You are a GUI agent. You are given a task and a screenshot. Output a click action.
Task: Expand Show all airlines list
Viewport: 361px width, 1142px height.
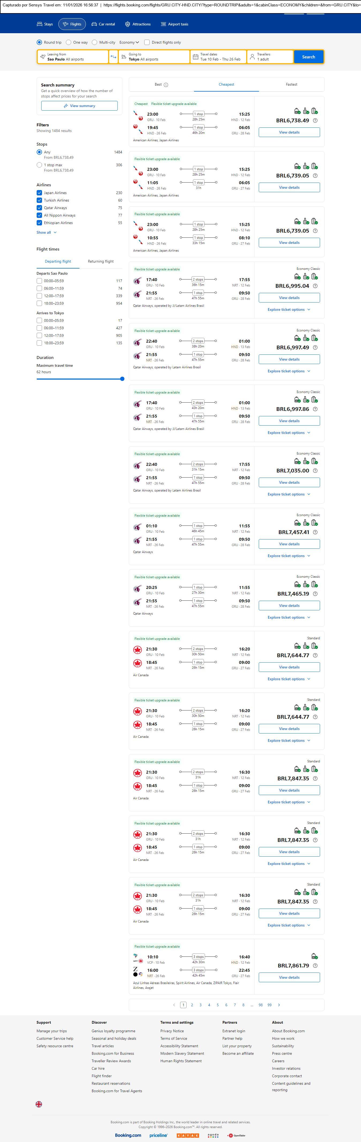[x=47, y=232]
